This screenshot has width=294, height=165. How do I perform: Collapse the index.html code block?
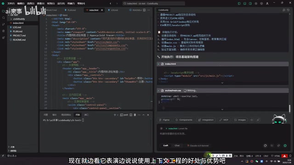pyautogui.click(x=158, y=64)
